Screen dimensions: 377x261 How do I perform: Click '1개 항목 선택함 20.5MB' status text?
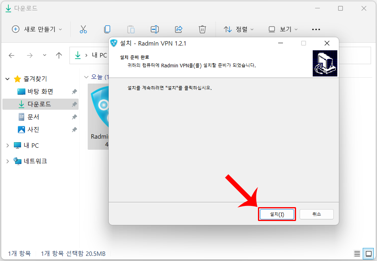pos(73,253)
